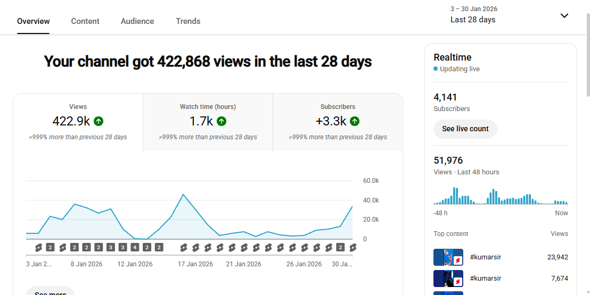This screenshot has height=295, width=590.
Task: Switch to the Content tab
Action: (85, 21)
